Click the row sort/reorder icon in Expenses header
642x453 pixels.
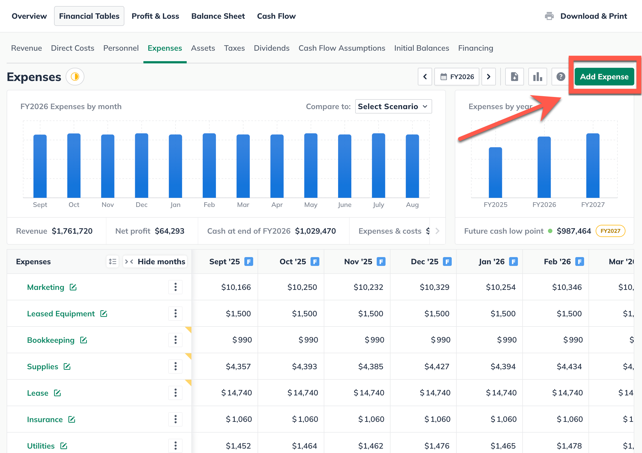[x=113, y=261]
